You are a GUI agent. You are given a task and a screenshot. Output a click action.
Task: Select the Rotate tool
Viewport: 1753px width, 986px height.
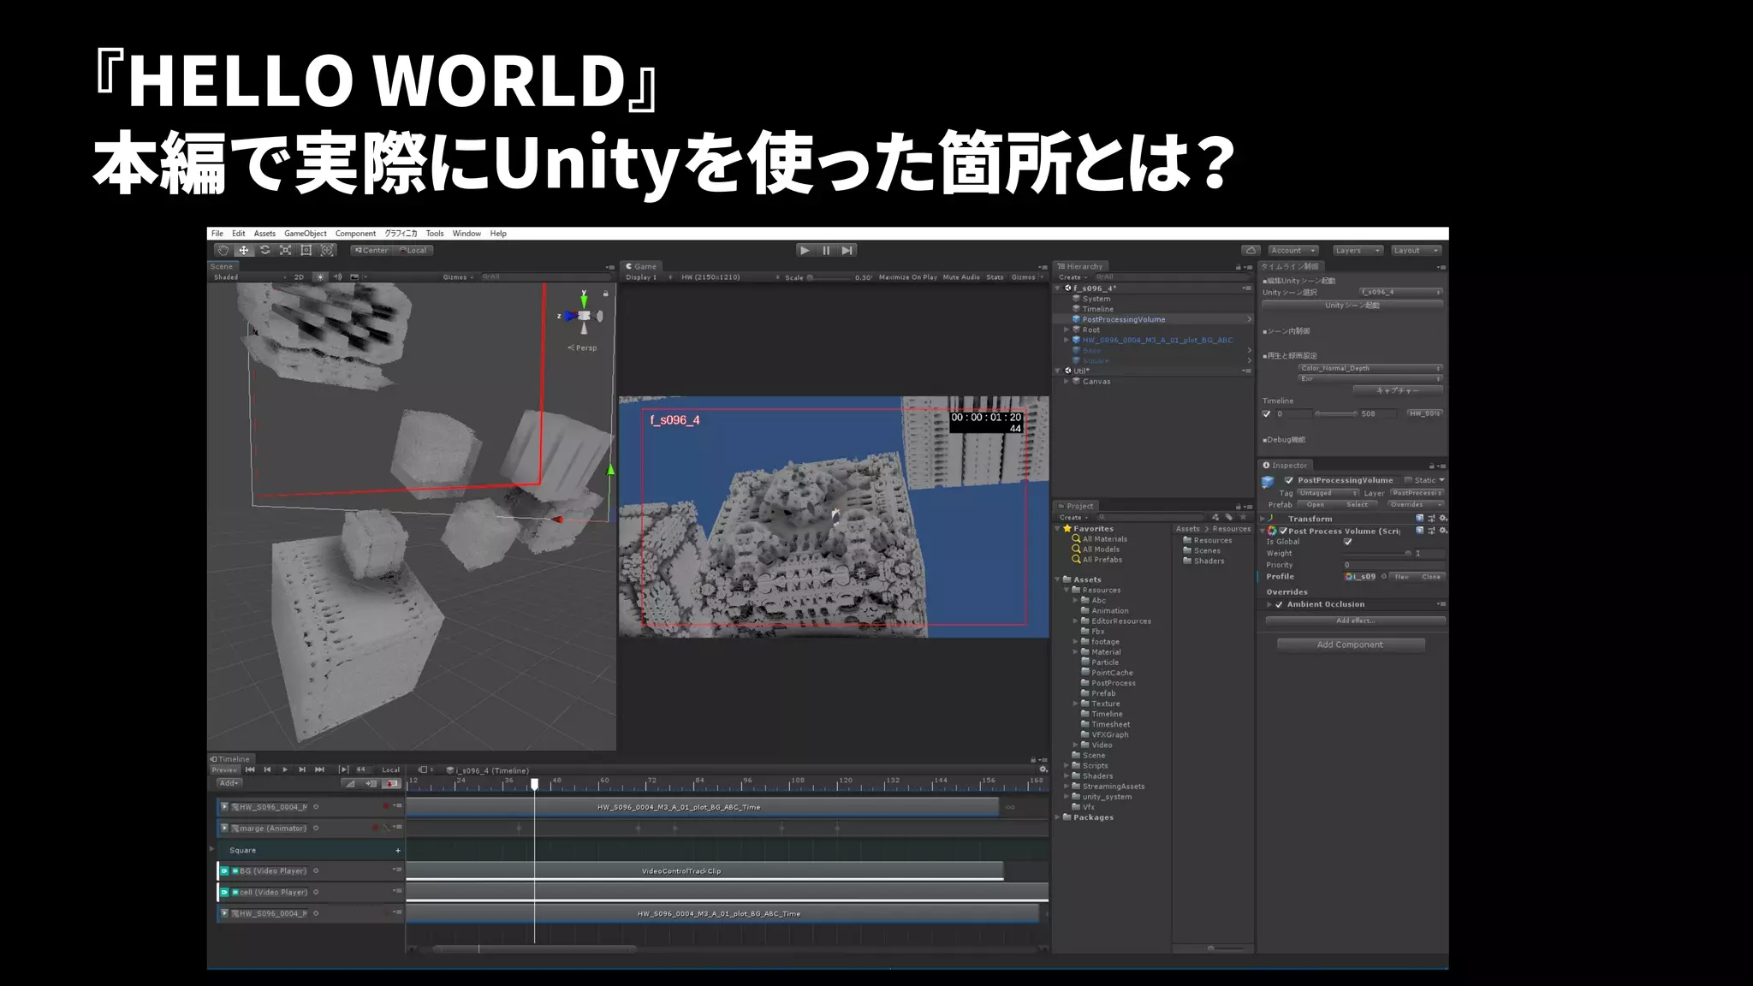(x=264, y=250)
